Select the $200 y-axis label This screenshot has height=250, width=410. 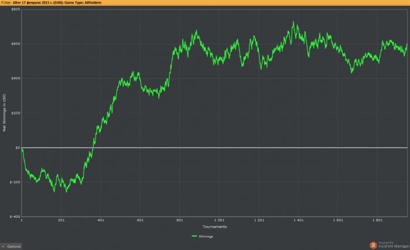tap(15, 113)
